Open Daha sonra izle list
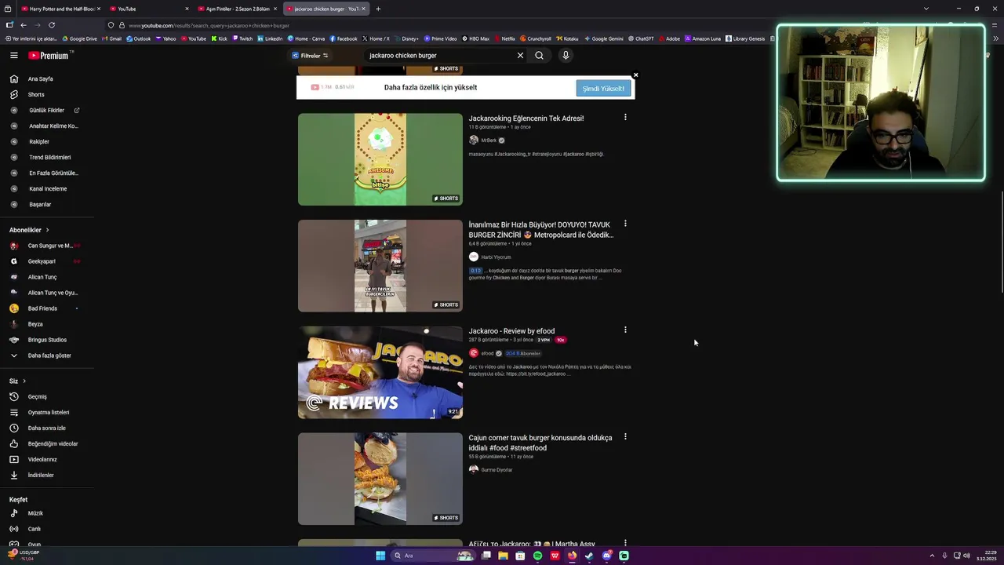 pos(47,428)
